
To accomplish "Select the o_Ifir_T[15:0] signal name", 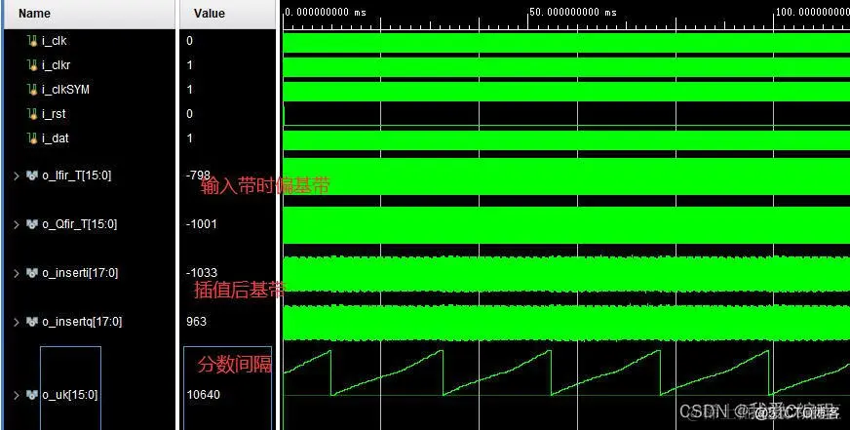I will 77,176.
